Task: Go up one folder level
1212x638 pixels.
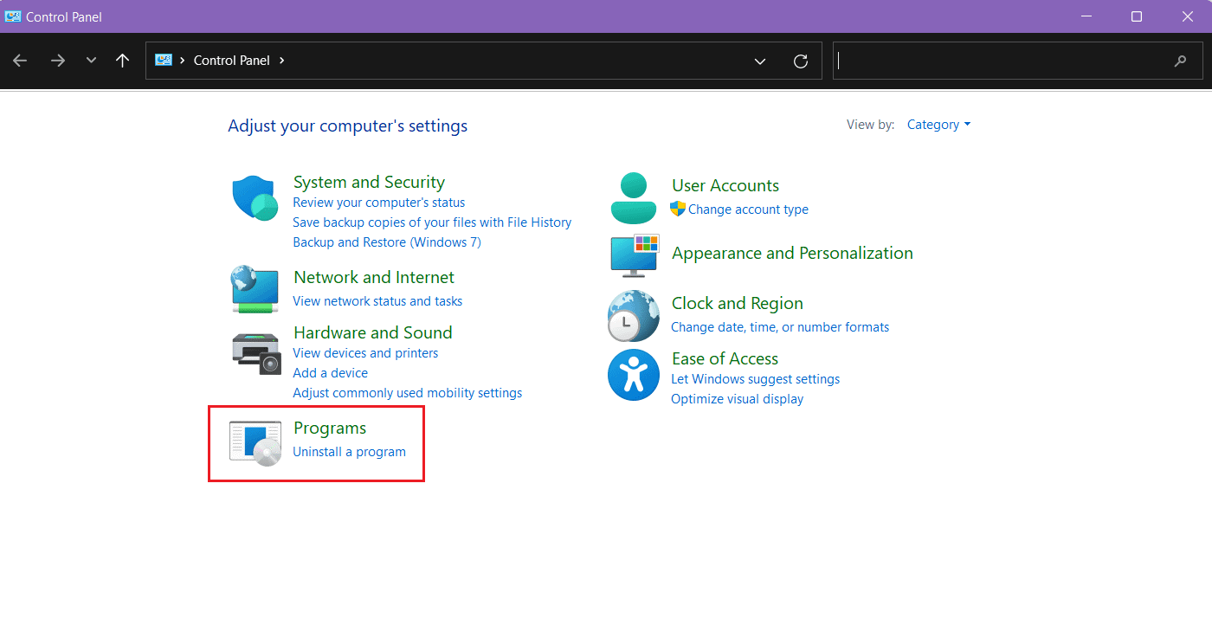Action: click(123, 61)
